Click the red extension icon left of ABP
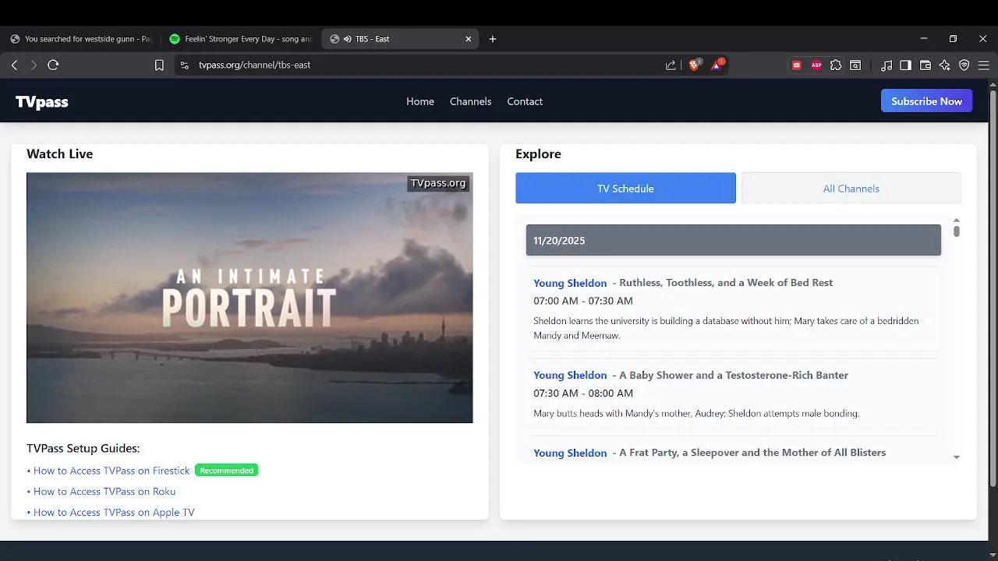 point(797,65)
